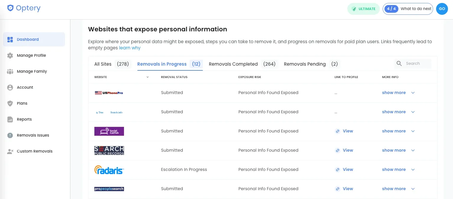Click the TrueSearch.info logo
The image size is (453, 199).
[109, 112]
